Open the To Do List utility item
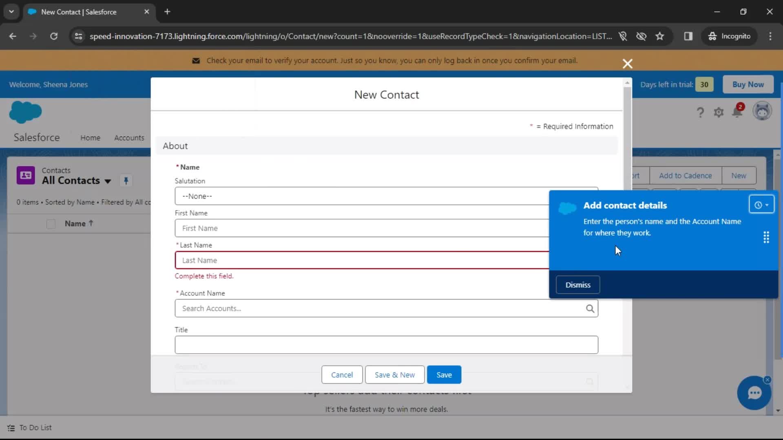783x440 pixels. [30, 428]
